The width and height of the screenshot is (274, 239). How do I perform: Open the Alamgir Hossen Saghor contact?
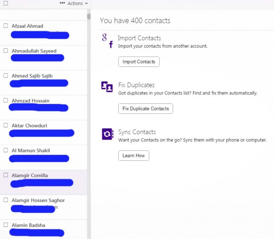coord(38,200)
